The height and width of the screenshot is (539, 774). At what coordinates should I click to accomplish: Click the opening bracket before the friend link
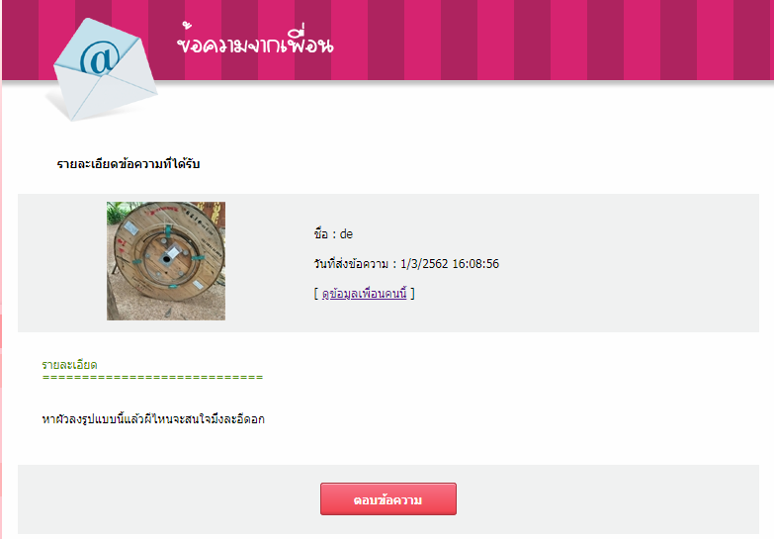click(316, 294)
